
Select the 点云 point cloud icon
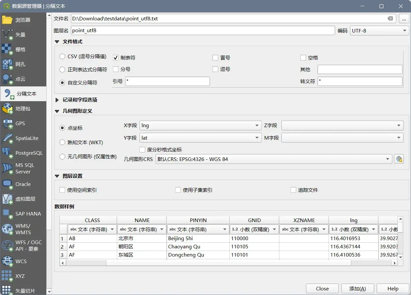7,79
